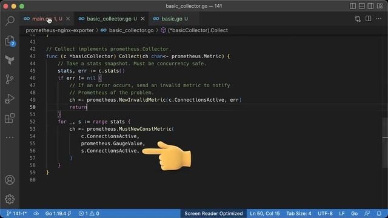Click Ln 50, Col 15 cursor position
Screen dimensions: 388x218
point(265,214)
